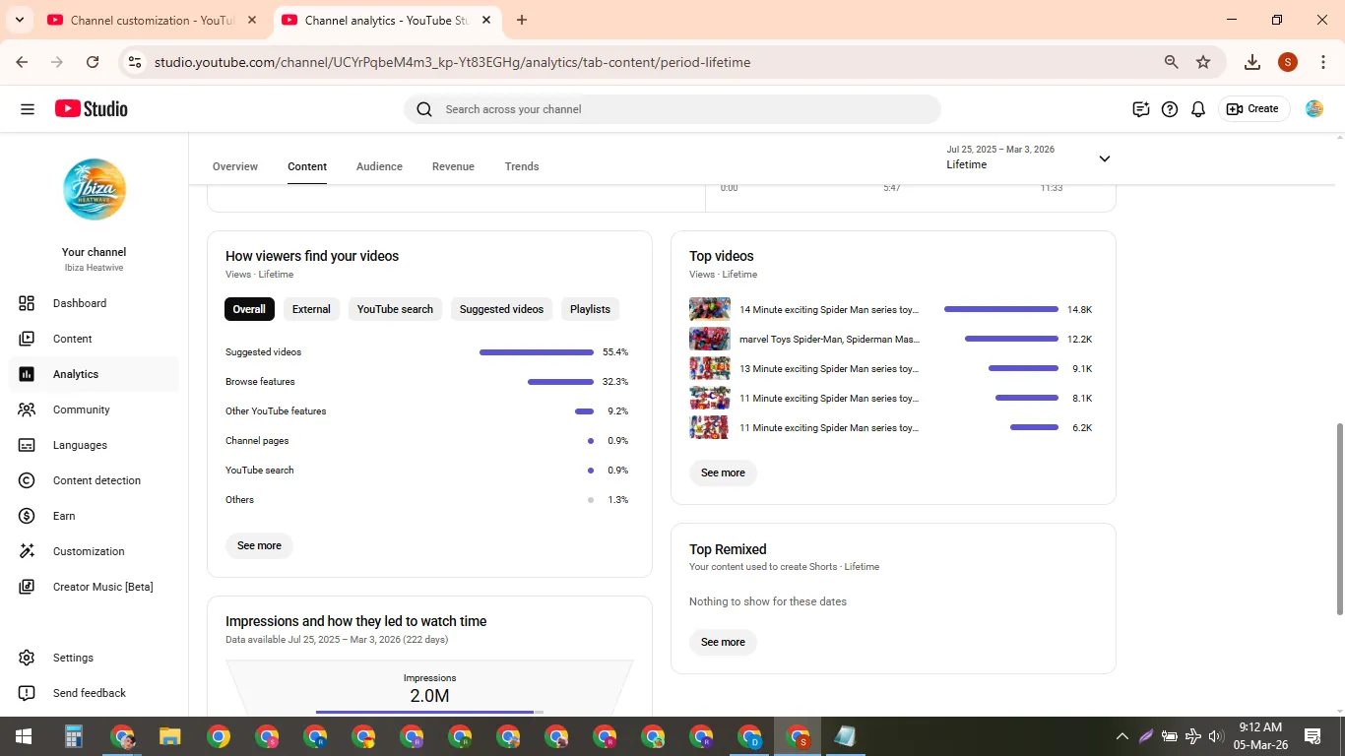Open the account avatar in Studio header
Screen dimensions: 1345x756
1314,109
